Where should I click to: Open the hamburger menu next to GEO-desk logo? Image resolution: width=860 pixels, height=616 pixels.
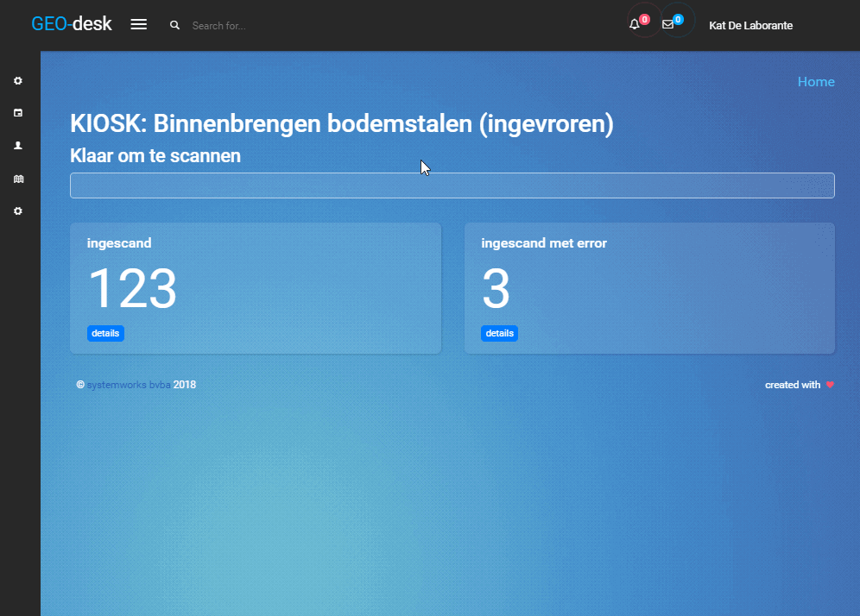(139, 25)
